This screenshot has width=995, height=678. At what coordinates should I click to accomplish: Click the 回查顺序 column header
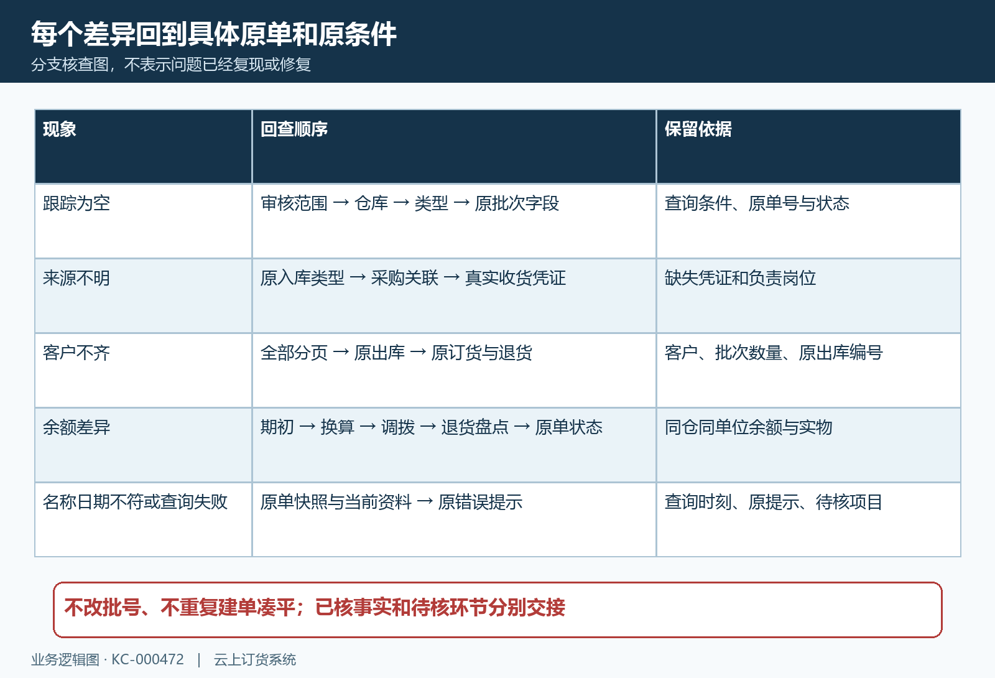(x=454, y=147)
